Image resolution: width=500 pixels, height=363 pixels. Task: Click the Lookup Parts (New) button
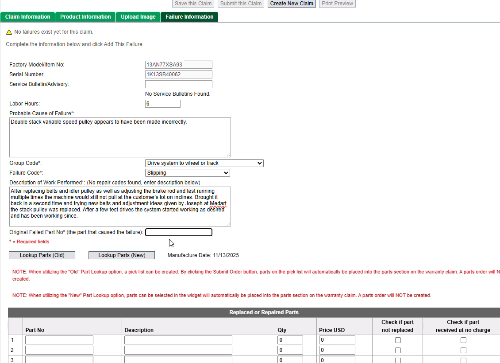coord(122,255)
